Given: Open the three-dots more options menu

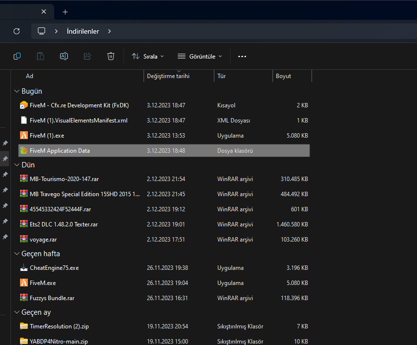Looking at the screenshot, I should point(242,56).
